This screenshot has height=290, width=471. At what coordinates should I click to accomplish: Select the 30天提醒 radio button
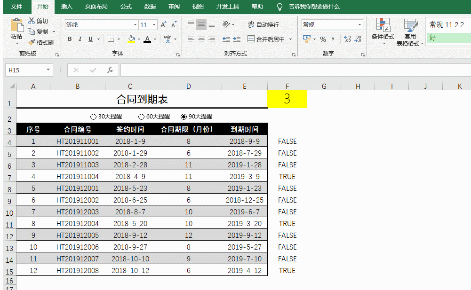[93, 117]
